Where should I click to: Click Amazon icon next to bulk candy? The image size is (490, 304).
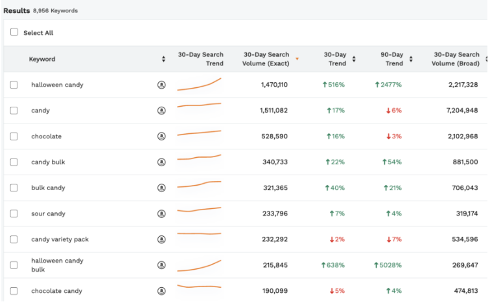pos(161,188)
